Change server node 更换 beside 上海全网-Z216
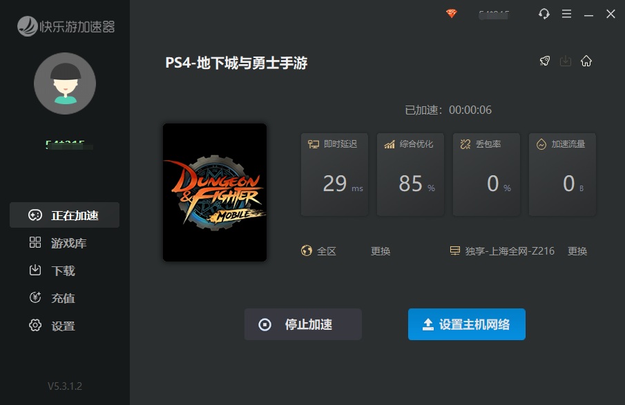Image resolution: width=625 pixels, height=405 pixels. 577,251
